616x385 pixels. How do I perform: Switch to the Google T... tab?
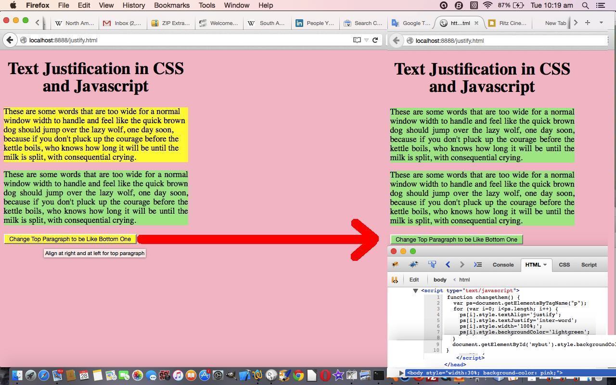pyautogui.click(x=412, y=23)
